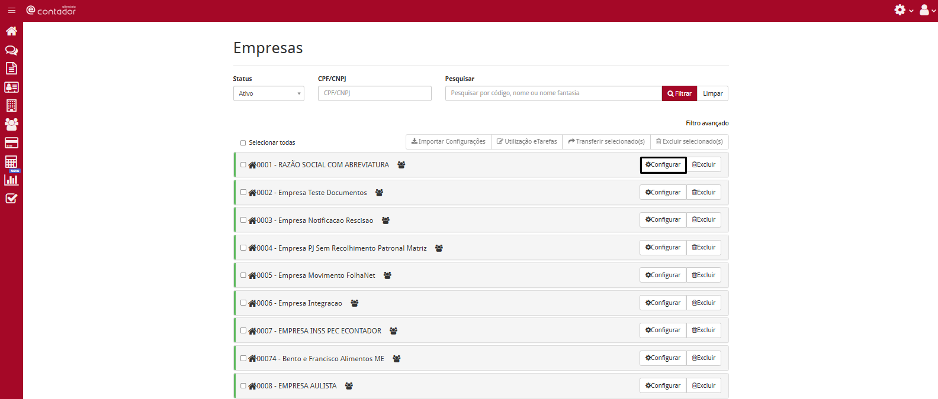The width and height of the screenshot is (938, 399).
Task: Select checkbox for 0002 Empresa Teste Documentos
Action: coord(243,192)
